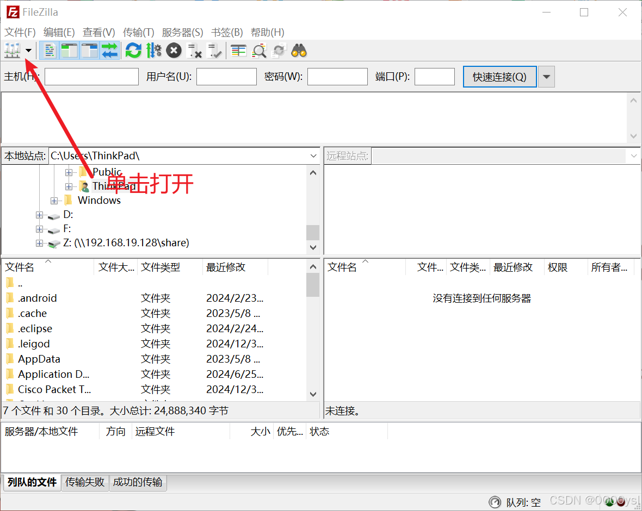This screenshot has height=511, width=642.
Task: Expand the ThinkPad folder node
Action: tap(69, 187)
